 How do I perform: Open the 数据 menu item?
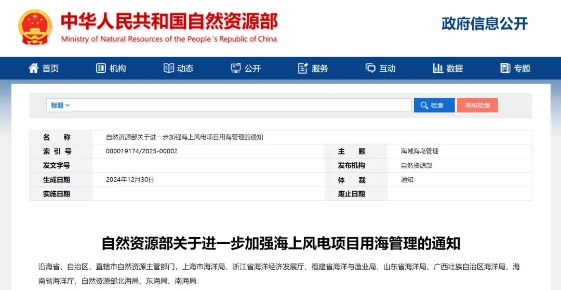455,69
